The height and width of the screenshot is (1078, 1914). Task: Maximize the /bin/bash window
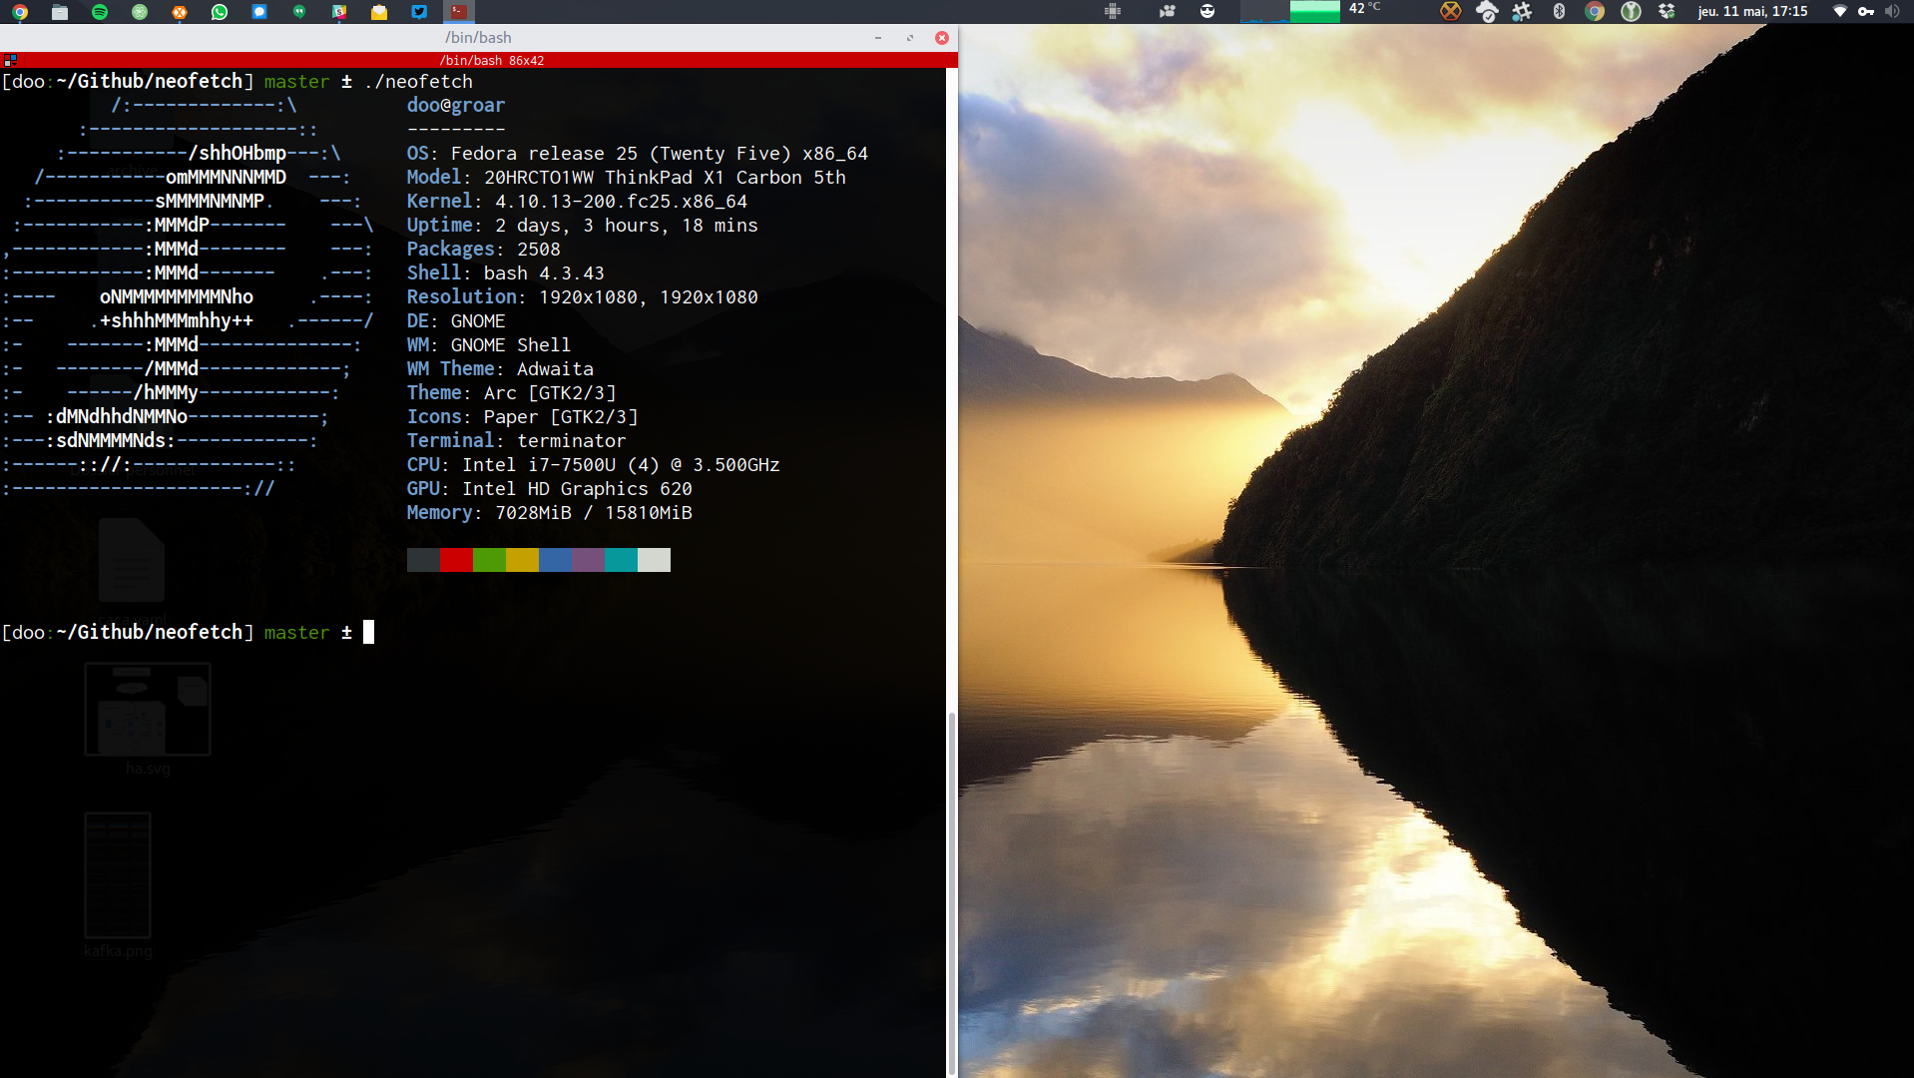(x=910, y=38)
